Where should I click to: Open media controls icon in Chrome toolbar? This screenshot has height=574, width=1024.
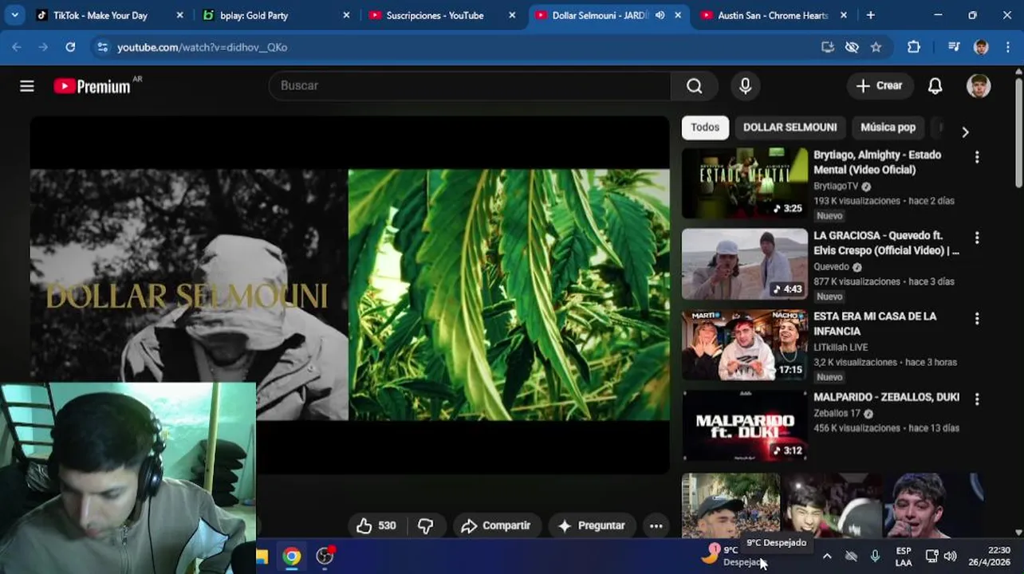(x=954, y=47)
